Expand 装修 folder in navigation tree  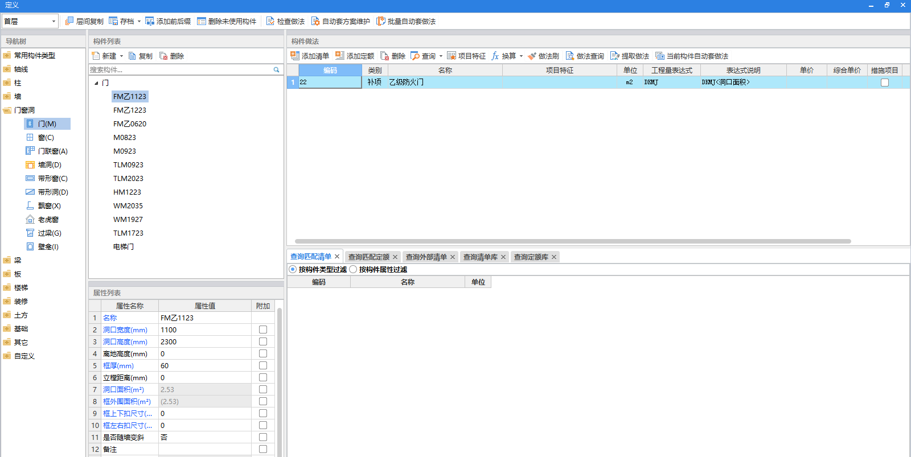tap(7, 301)
